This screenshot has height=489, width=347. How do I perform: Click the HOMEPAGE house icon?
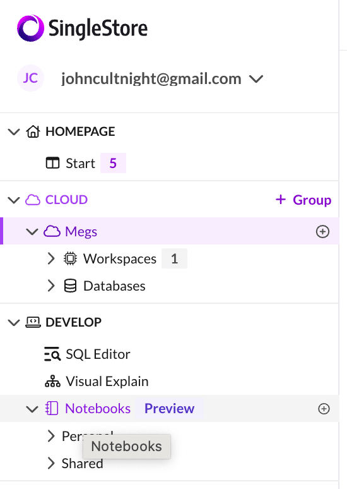tap(33, 131)
